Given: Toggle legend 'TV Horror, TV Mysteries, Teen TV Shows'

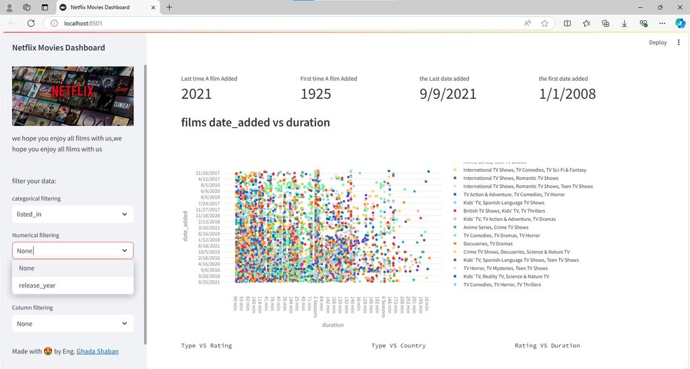Looking at the screenshot, I should click(x=505, y=268).
